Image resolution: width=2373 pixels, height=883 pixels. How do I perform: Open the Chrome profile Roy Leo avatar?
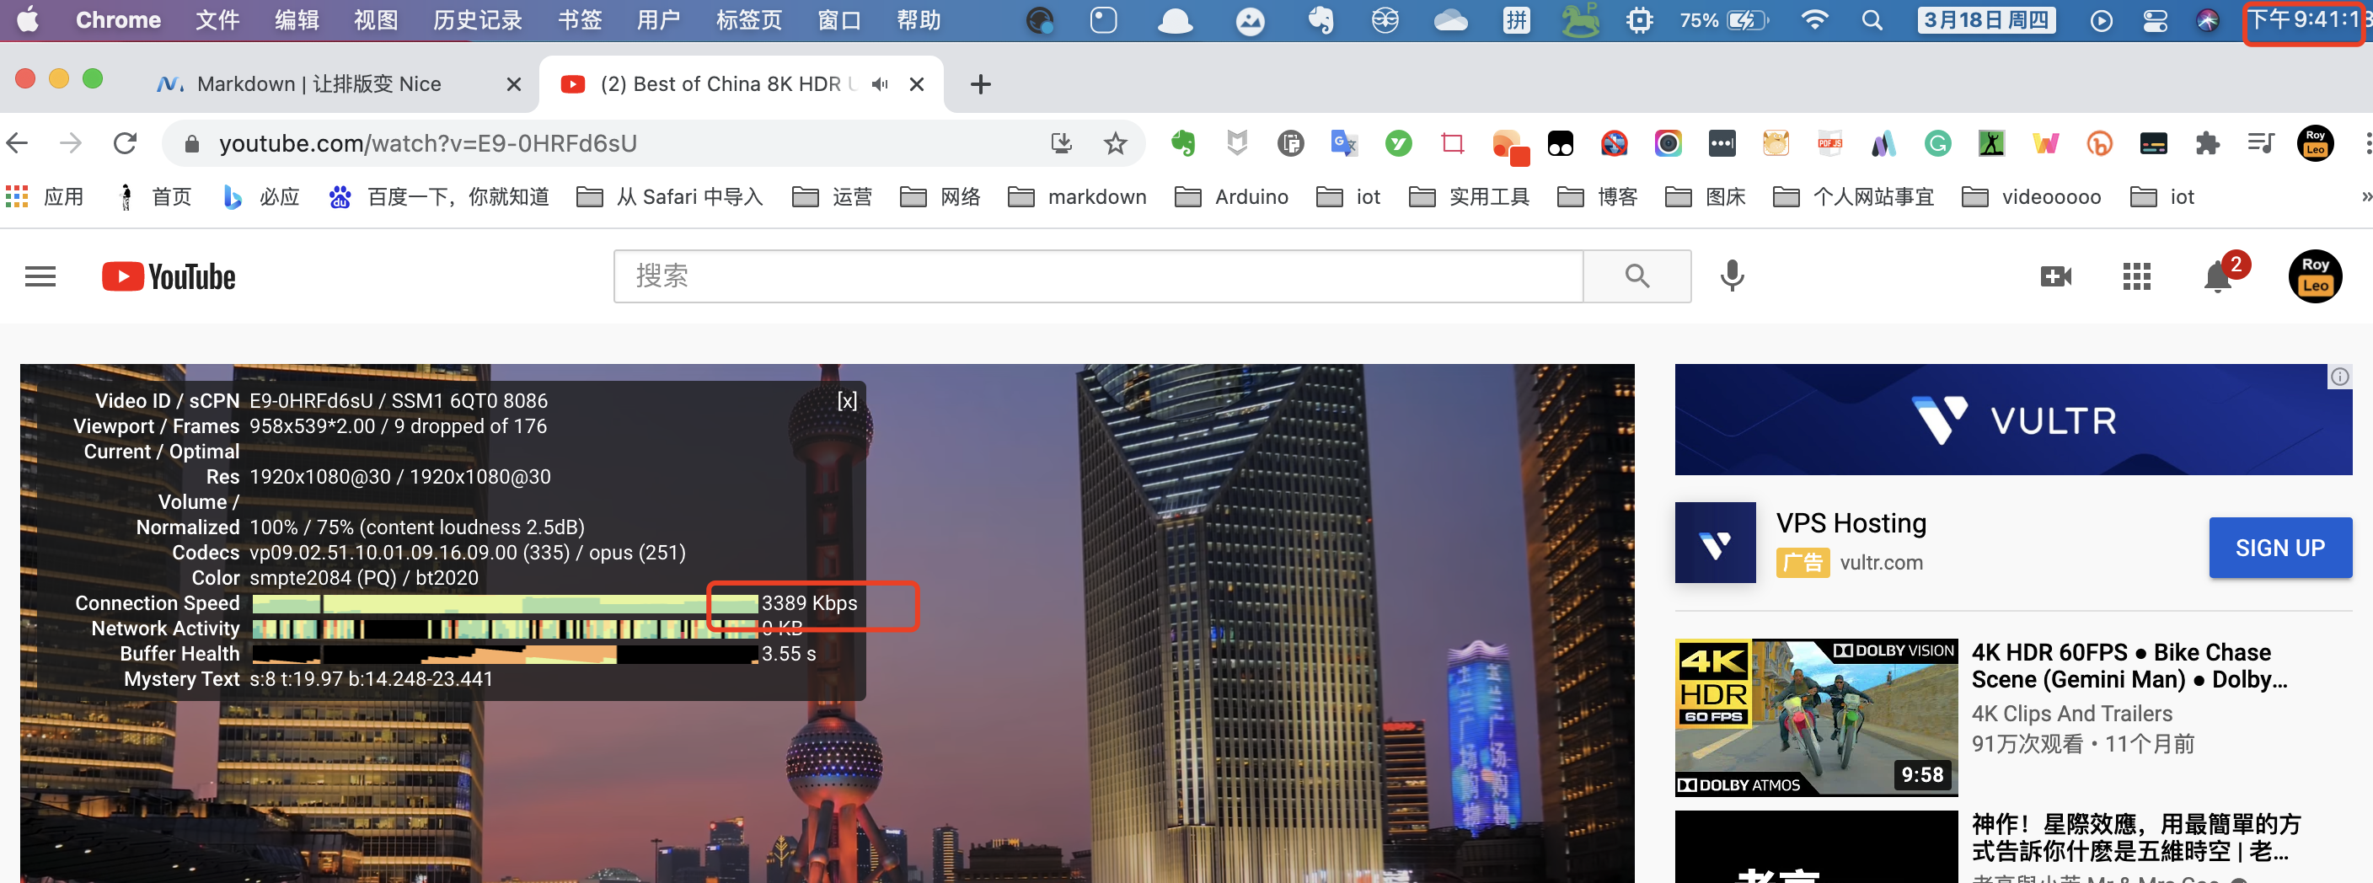[x=2315, y=143]
